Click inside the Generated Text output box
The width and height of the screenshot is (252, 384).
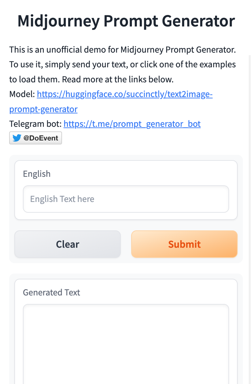click(x=126, y=344)
